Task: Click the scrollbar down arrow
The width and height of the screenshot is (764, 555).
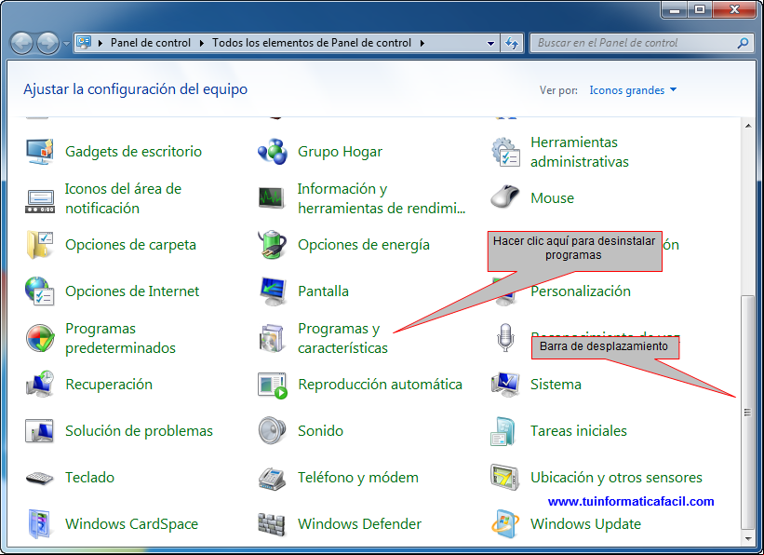Action: coord(748,539)
